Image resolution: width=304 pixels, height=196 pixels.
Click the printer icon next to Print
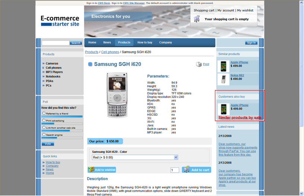click(199, 64)
